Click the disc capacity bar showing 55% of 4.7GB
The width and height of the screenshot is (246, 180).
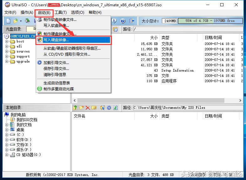[210, 21]
